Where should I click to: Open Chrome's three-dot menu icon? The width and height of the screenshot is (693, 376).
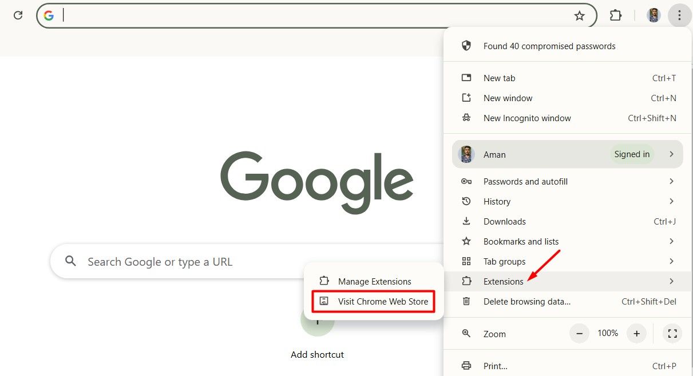[680, 15]
